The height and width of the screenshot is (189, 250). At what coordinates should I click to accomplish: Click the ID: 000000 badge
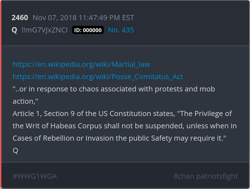[88, 30]
